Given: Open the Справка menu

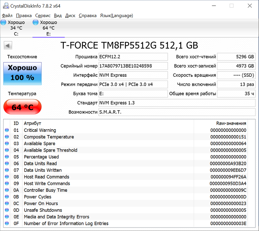Looking at the screenshot, I should pos(87,16).
